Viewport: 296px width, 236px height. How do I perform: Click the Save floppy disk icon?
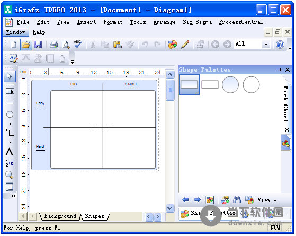coord(38,45)
